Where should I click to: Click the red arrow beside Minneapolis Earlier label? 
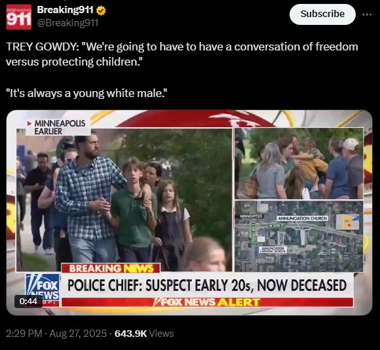coord(29,124)
